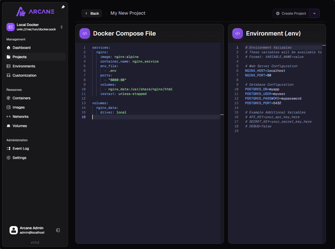Click the Volumes icon in sidebar

coord(9,126)
